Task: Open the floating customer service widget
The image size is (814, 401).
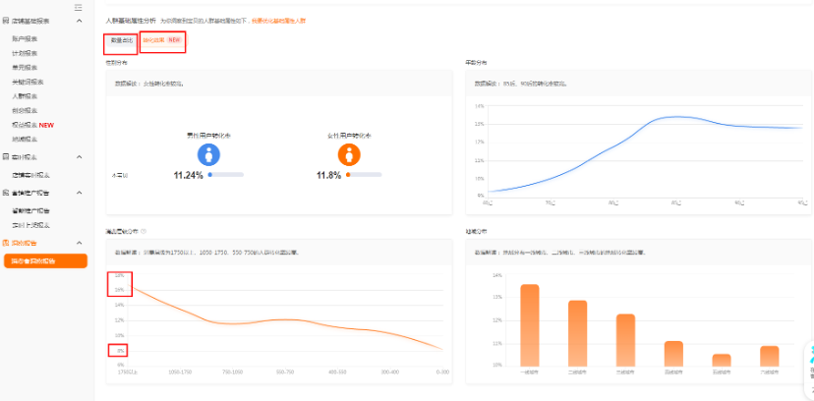Action: [809, 362]
